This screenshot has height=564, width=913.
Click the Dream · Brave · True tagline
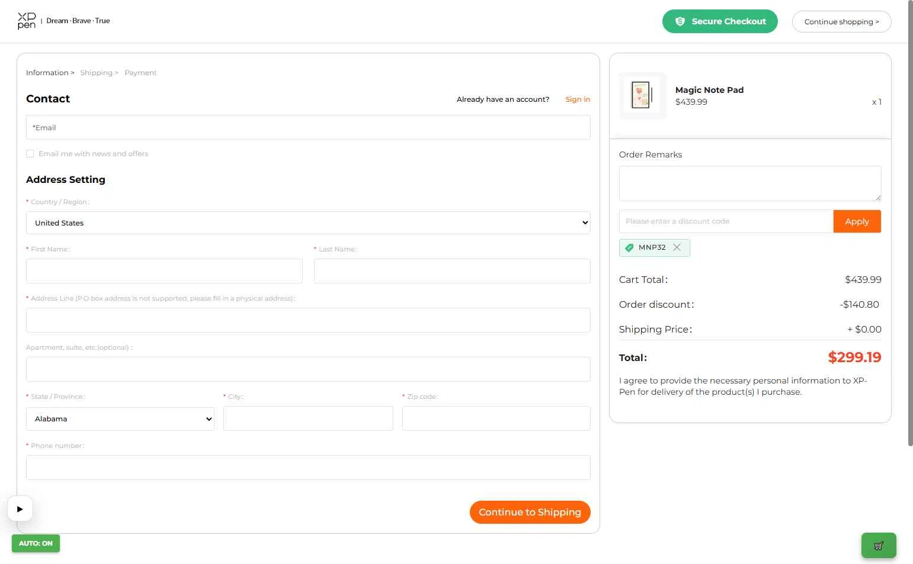(x=78, y=21)
